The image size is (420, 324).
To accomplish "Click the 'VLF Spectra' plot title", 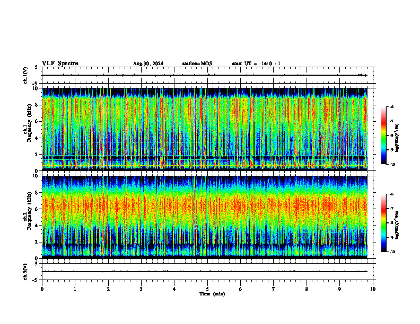I will [x=60, y=64].
